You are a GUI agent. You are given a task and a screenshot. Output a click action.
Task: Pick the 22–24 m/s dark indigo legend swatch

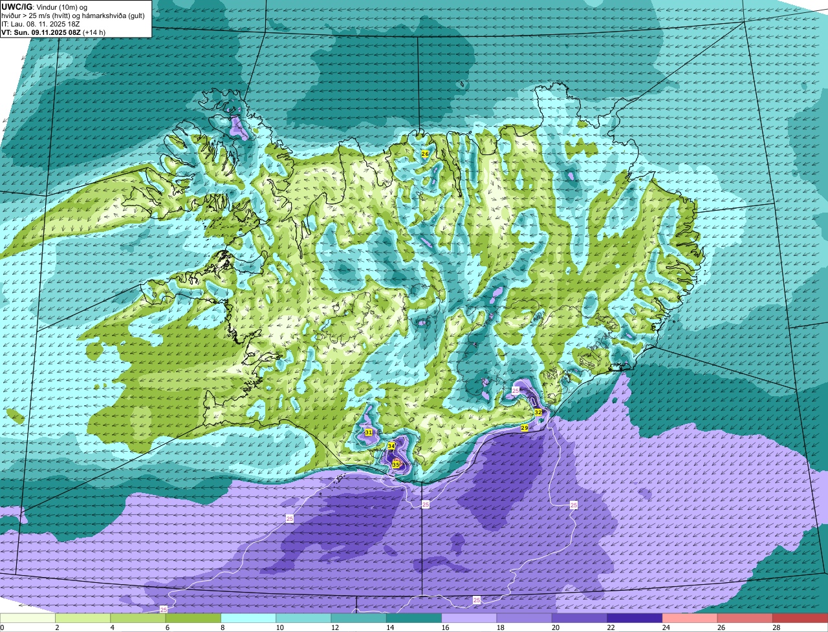635,618
